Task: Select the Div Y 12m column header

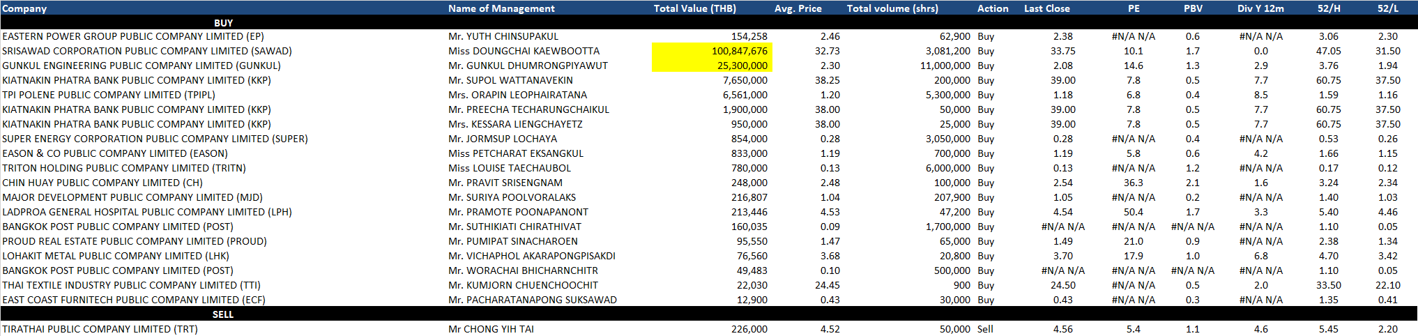Action: (1260, 8)
